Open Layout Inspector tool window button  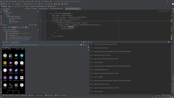point(166,95)
